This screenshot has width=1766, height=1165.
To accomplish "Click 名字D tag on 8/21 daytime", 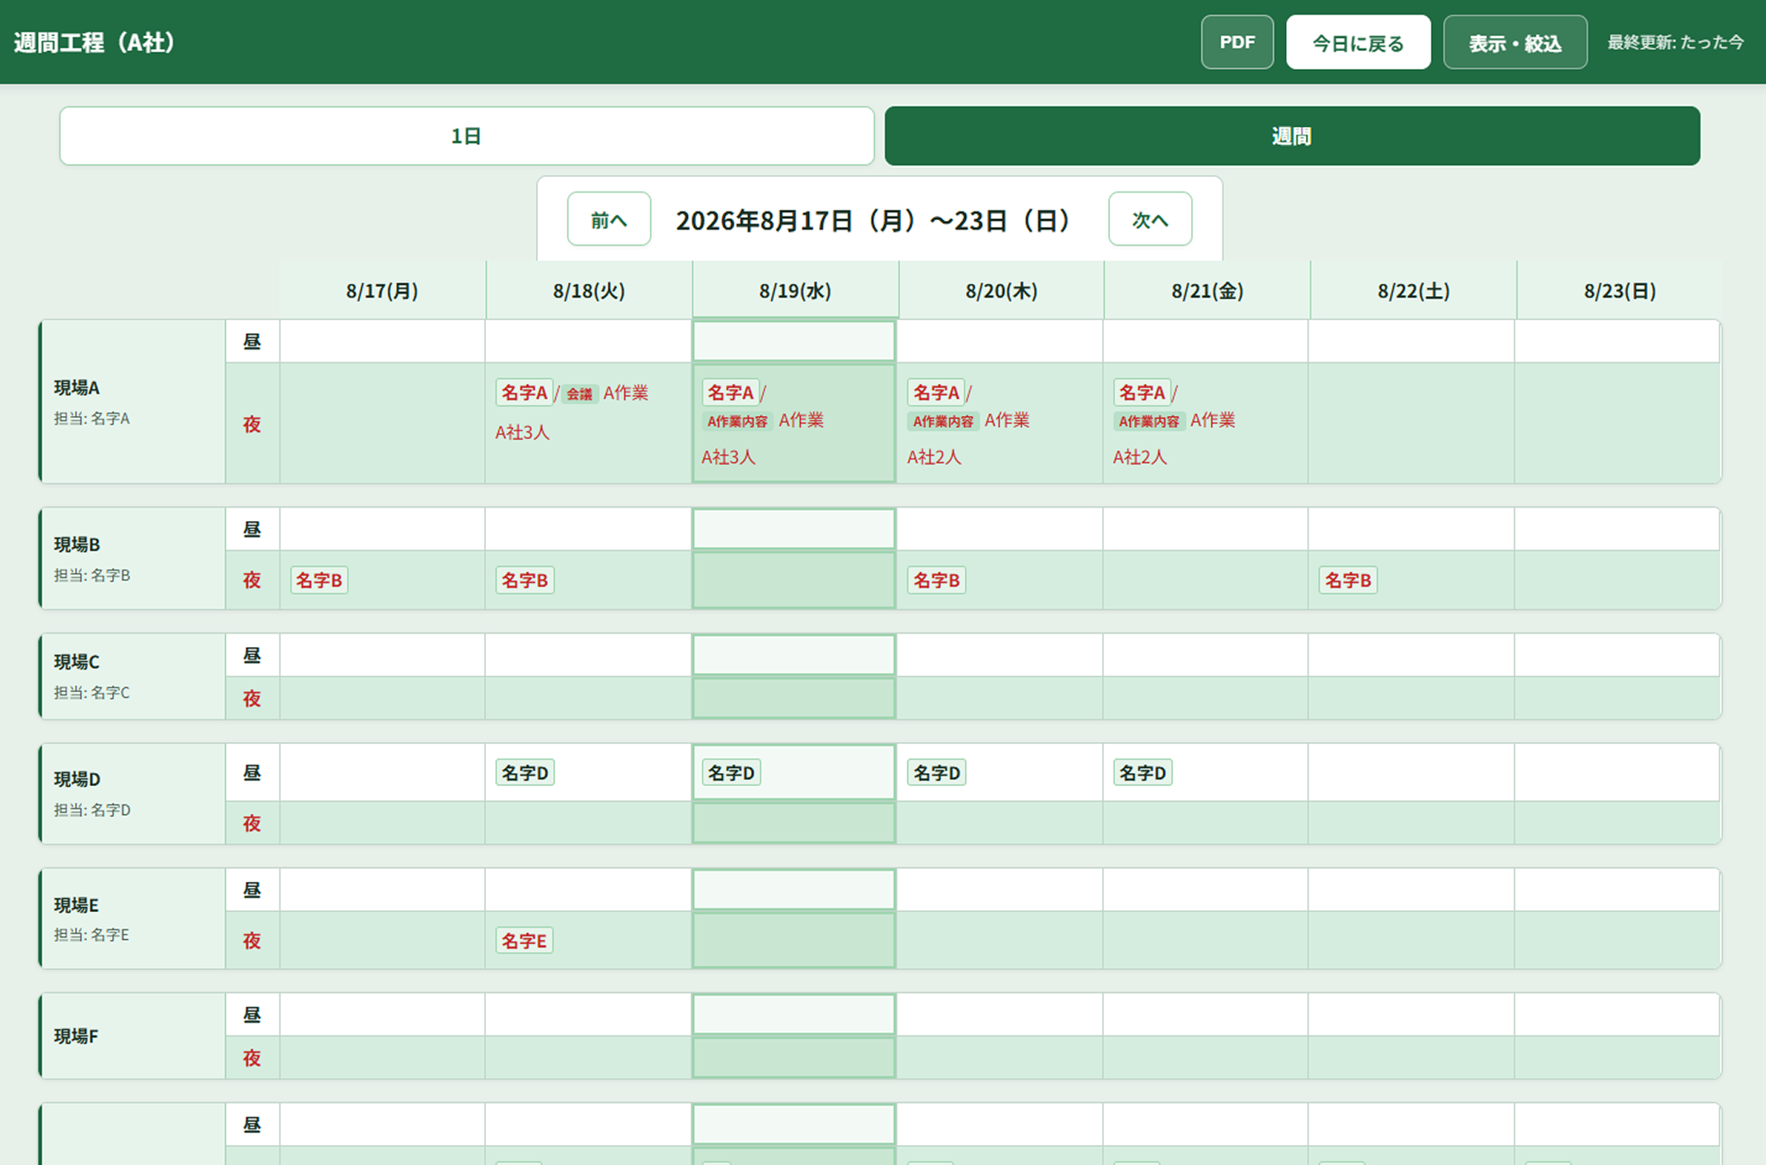I will pyautogui.click(x=1143, y=772).
